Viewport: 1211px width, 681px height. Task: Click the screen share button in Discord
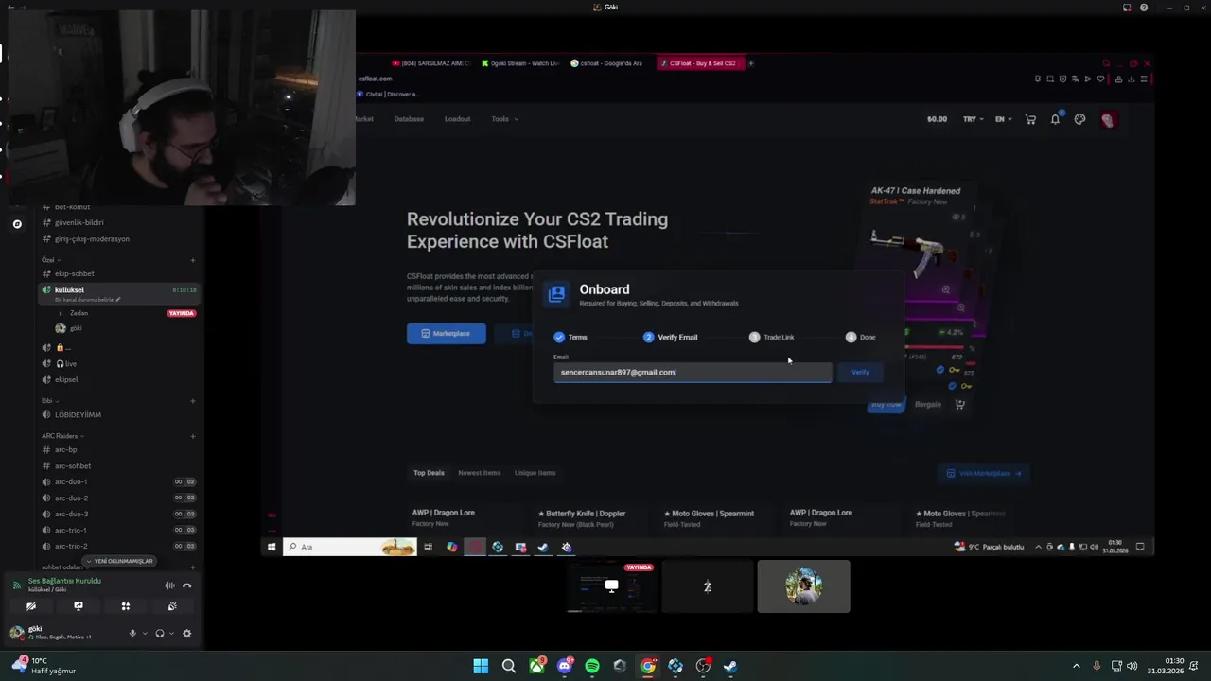coord(79,606)
